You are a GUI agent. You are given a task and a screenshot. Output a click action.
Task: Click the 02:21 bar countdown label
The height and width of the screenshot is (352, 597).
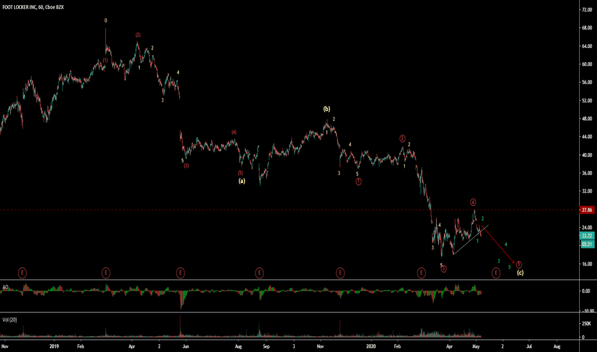[587, 244]
